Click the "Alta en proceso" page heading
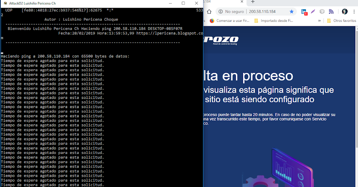The image size is (358, 187). [248, 76]
